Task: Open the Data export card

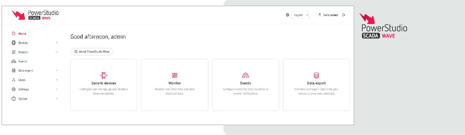Action: tap(316, 84)
